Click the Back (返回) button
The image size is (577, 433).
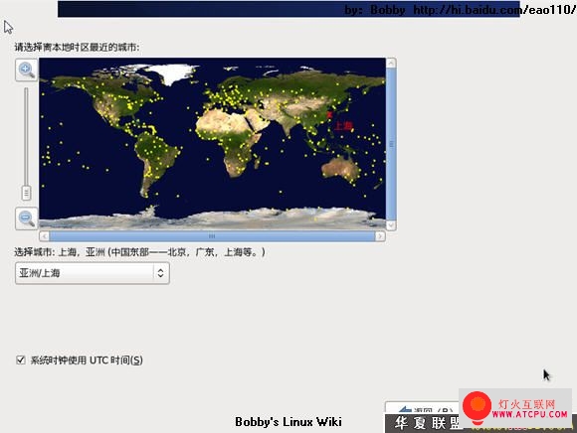[422, 408]
